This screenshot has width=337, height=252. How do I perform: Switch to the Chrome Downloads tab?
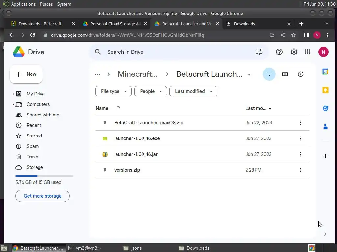244,24
